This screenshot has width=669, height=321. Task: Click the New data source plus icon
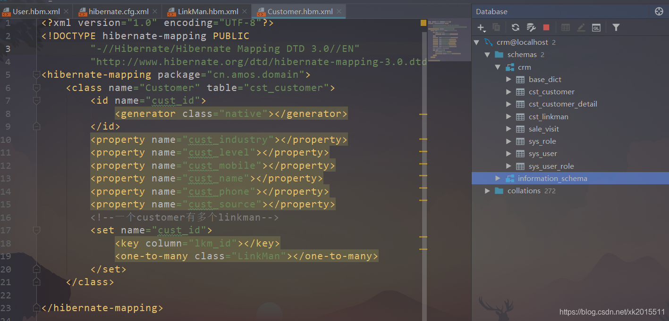point(481,27)
